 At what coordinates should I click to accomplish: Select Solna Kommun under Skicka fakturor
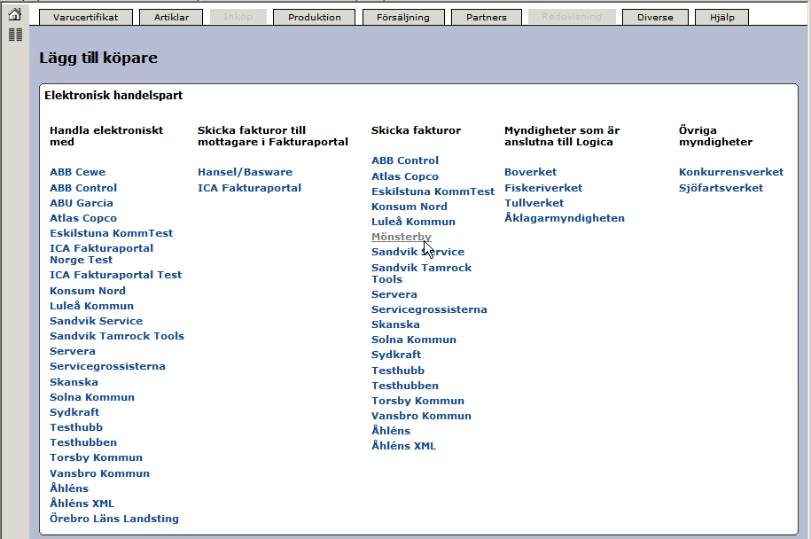click(x=414, y=340)
